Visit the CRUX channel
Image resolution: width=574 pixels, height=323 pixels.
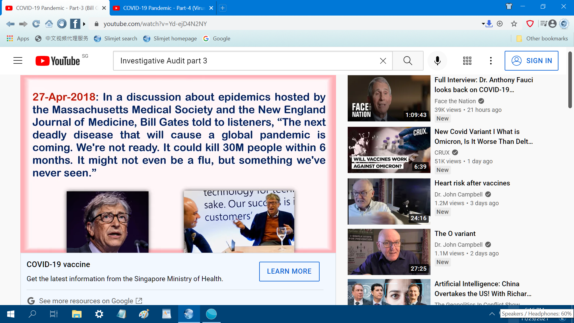[x=442, y=153]
